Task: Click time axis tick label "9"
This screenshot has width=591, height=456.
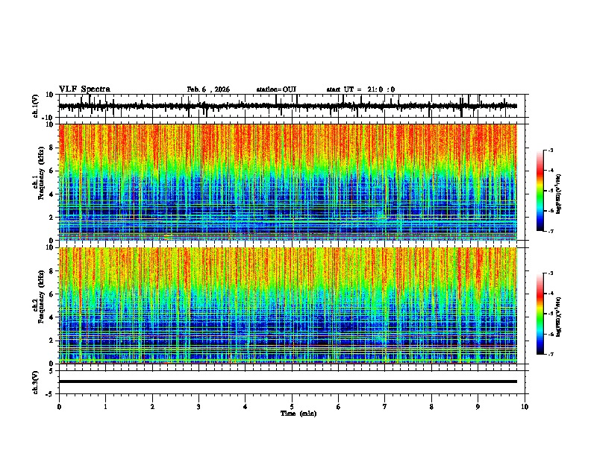Action: 478,407
